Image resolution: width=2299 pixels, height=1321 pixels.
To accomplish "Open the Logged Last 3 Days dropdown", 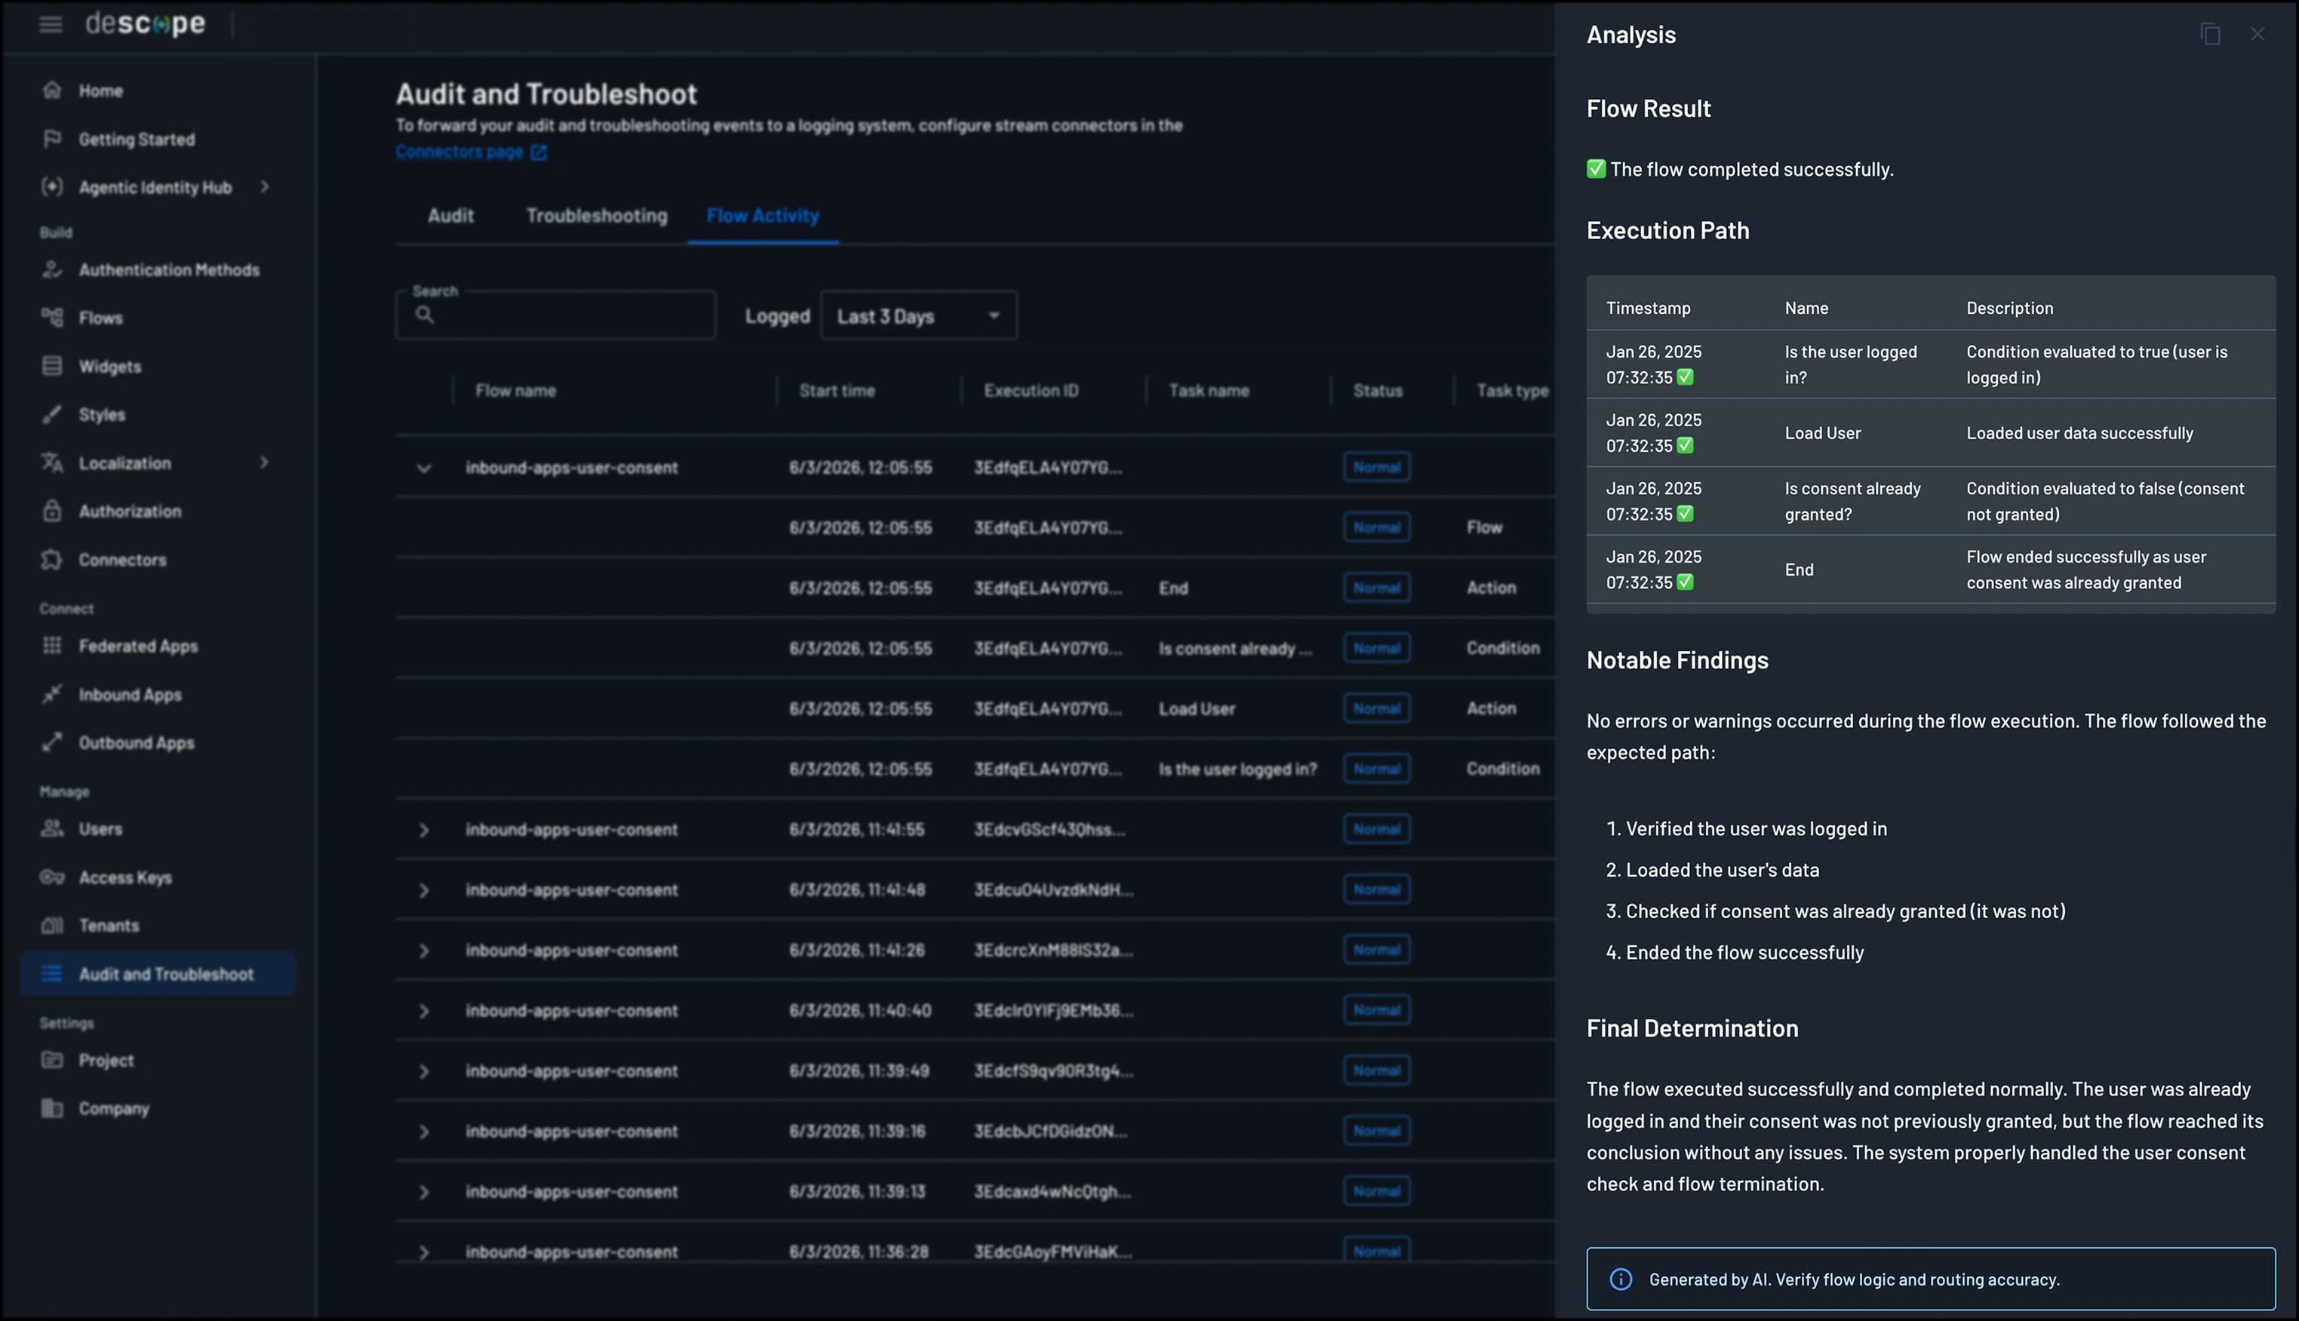I will pyautogui.click(x=919, y=316).
